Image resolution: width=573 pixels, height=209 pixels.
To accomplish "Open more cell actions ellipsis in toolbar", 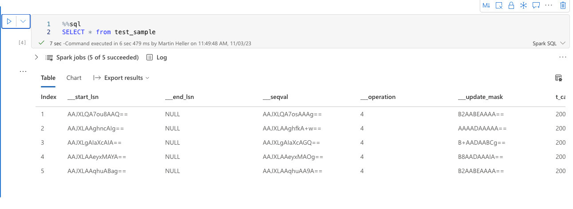I will click(x=549, y=5).
